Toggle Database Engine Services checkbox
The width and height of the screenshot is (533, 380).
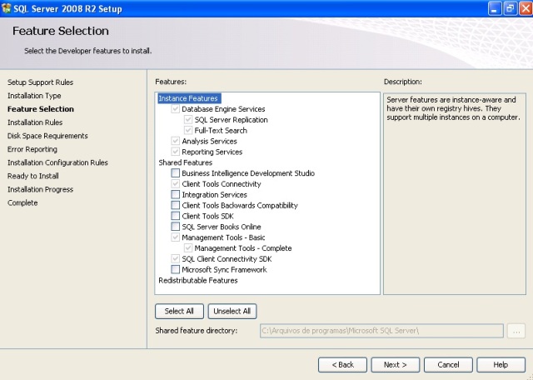(x=176, y=109)
